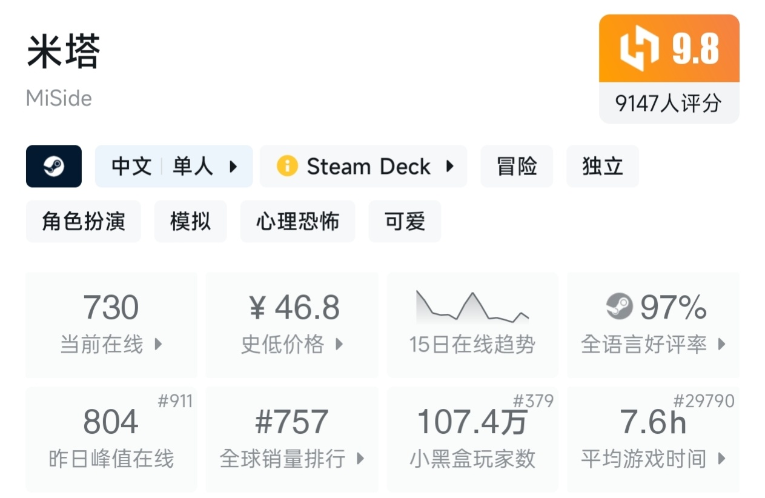Choose the 模拟 tag
Viewport: 765px width, 498px height.
[x=190, y=221]
